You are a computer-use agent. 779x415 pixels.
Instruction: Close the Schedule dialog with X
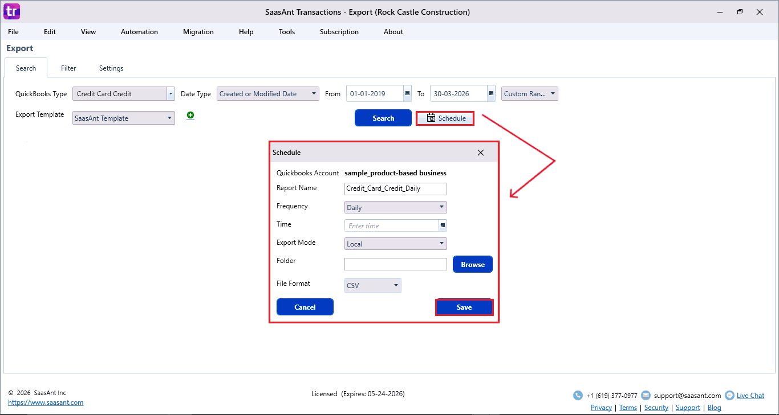(481, 153)
